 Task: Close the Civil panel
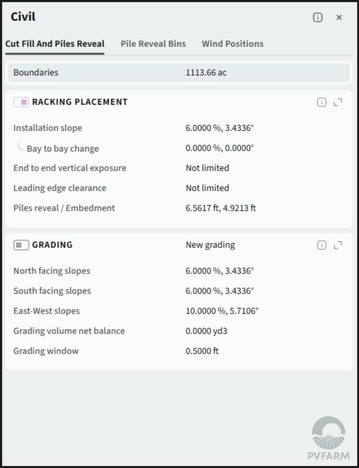[339, 17]
